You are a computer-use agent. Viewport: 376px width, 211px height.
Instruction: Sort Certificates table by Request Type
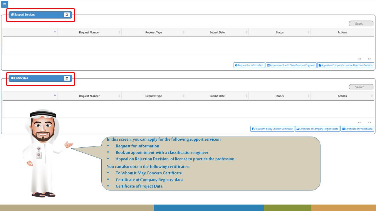click(x=154, y=96)
